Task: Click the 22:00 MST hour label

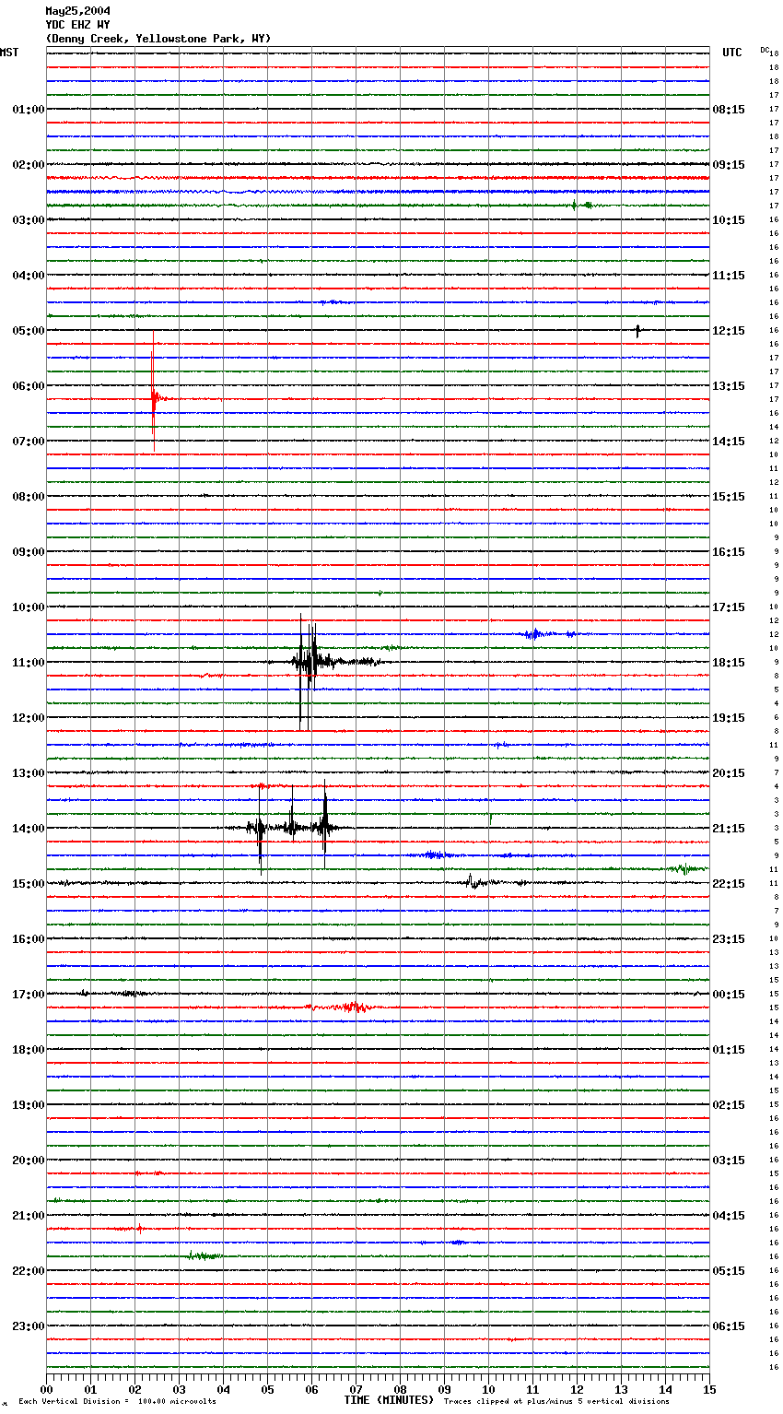Action: pyautogui.click(x=28, y=1271)
